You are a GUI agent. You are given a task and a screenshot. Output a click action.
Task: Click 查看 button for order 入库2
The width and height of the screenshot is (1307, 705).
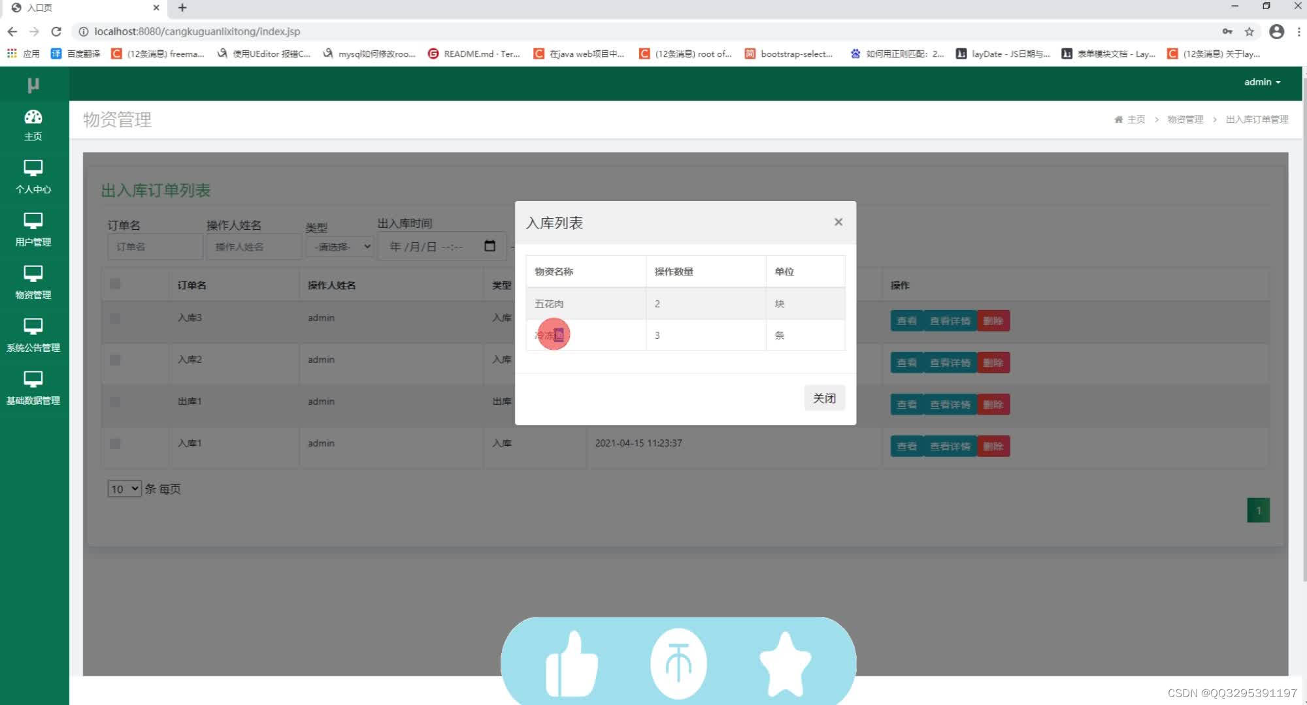click(x=906, y=362)
